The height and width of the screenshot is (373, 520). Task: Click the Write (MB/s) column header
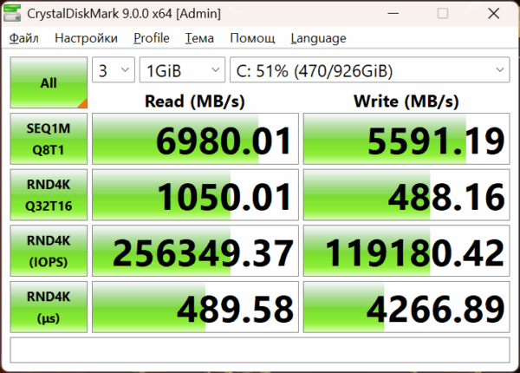coord(406,101)
